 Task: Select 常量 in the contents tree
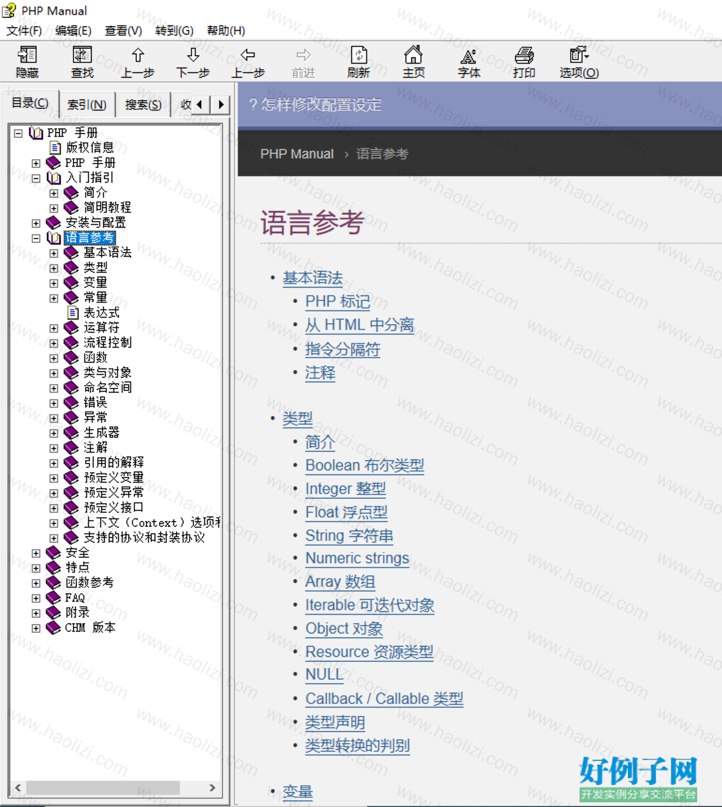tap(96, 298)
